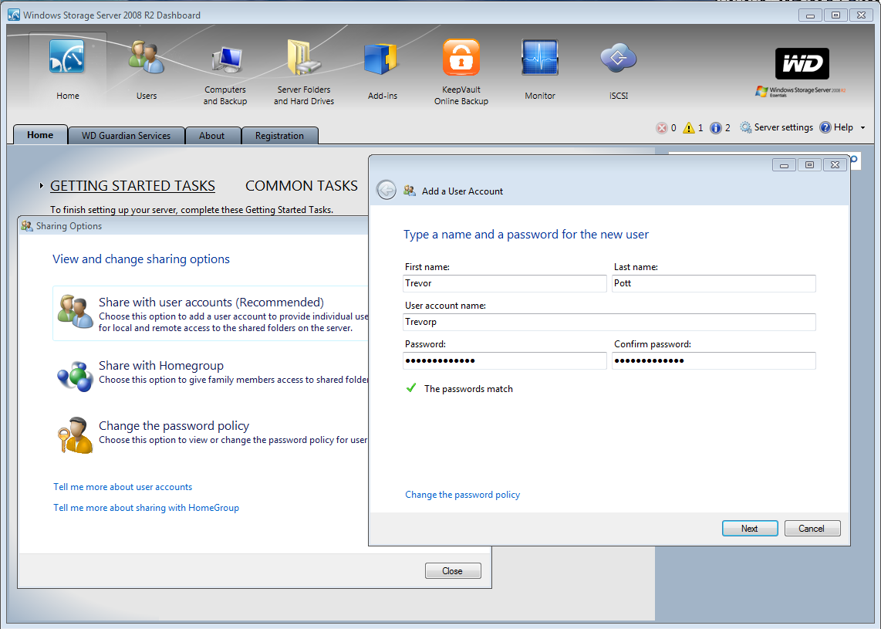
Task: Expand the Help dropdown arrow
Action: tap(863, 127)
